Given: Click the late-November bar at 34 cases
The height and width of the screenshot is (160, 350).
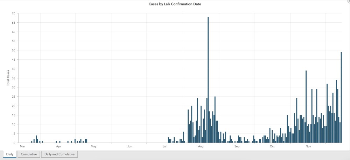Looking at the screenshot, I should (336, 112).
